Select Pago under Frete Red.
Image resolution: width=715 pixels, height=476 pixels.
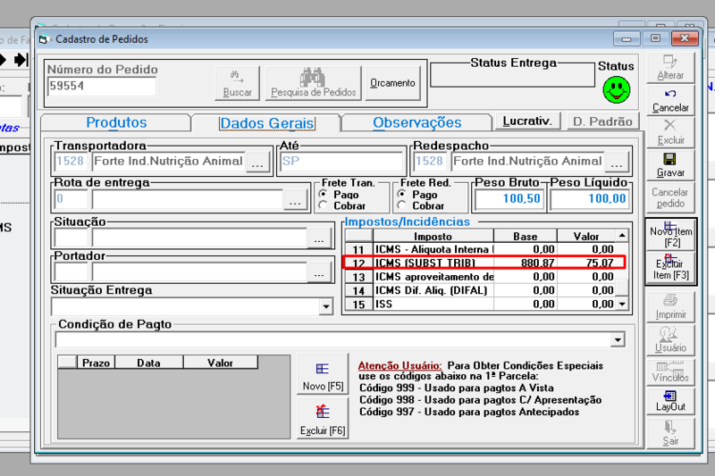click(401, 194)
